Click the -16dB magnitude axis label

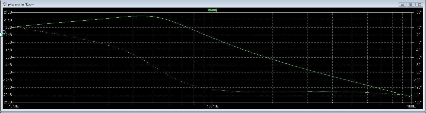[8, 87]
